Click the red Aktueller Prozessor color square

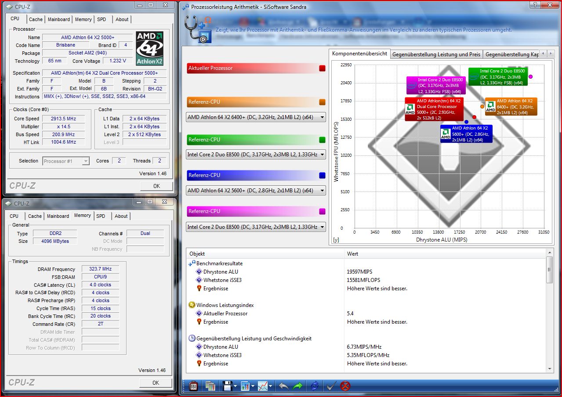click(x=322, y=68)
